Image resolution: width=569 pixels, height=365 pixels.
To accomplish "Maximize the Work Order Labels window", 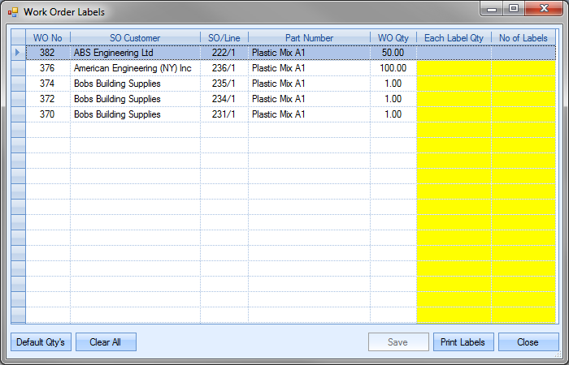I will (514, 9).
